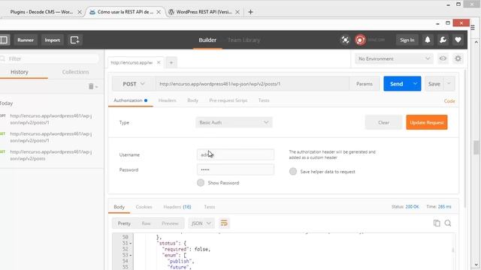
Task: Select the History sidebar tab
Action: point(20,72)
